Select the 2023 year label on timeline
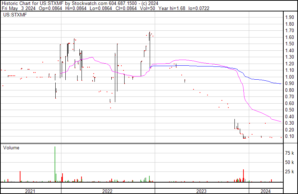Viewport: 298px width, 194px height. pyautogui.click(x=201, y=191)
